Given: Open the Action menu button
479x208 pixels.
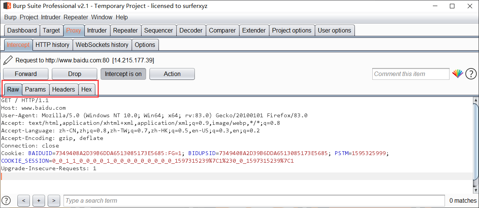Looking at the screenshot, I should point(172,74).
